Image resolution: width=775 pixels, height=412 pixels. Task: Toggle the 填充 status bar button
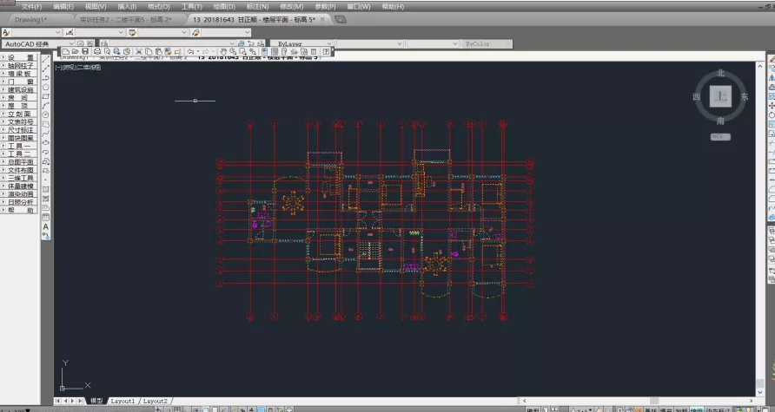click(666, 409)
